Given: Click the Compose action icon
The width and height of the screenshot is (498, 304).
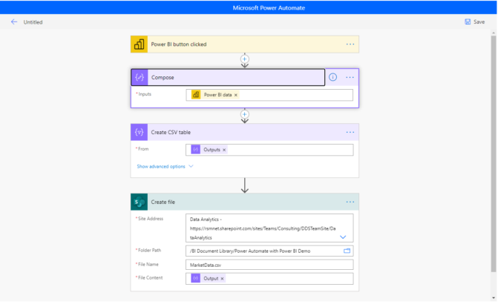Looking at the screenshot, I should pos(140,77).
